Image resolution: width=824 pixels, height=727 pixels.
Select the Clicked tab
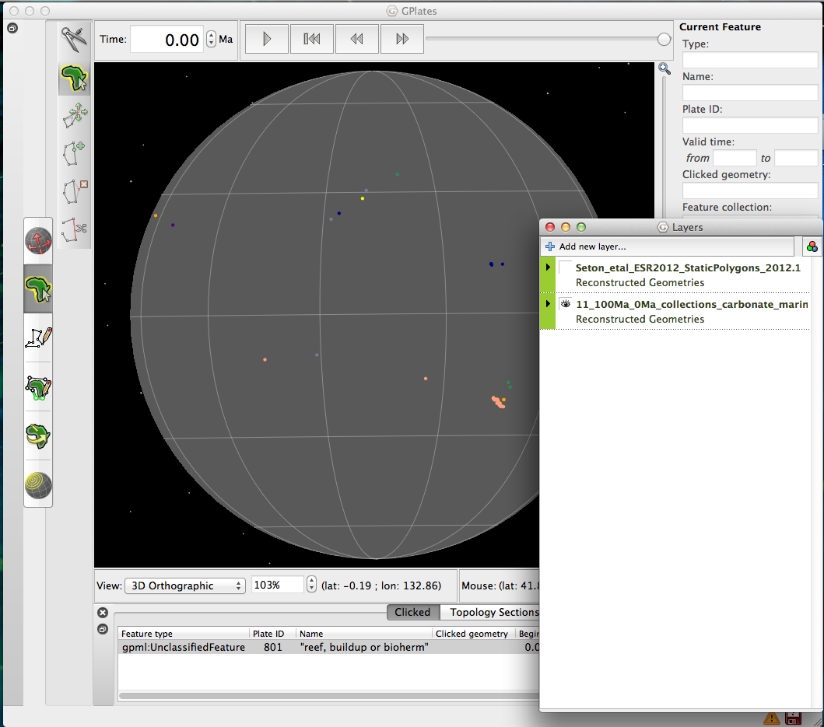point(412,612)
